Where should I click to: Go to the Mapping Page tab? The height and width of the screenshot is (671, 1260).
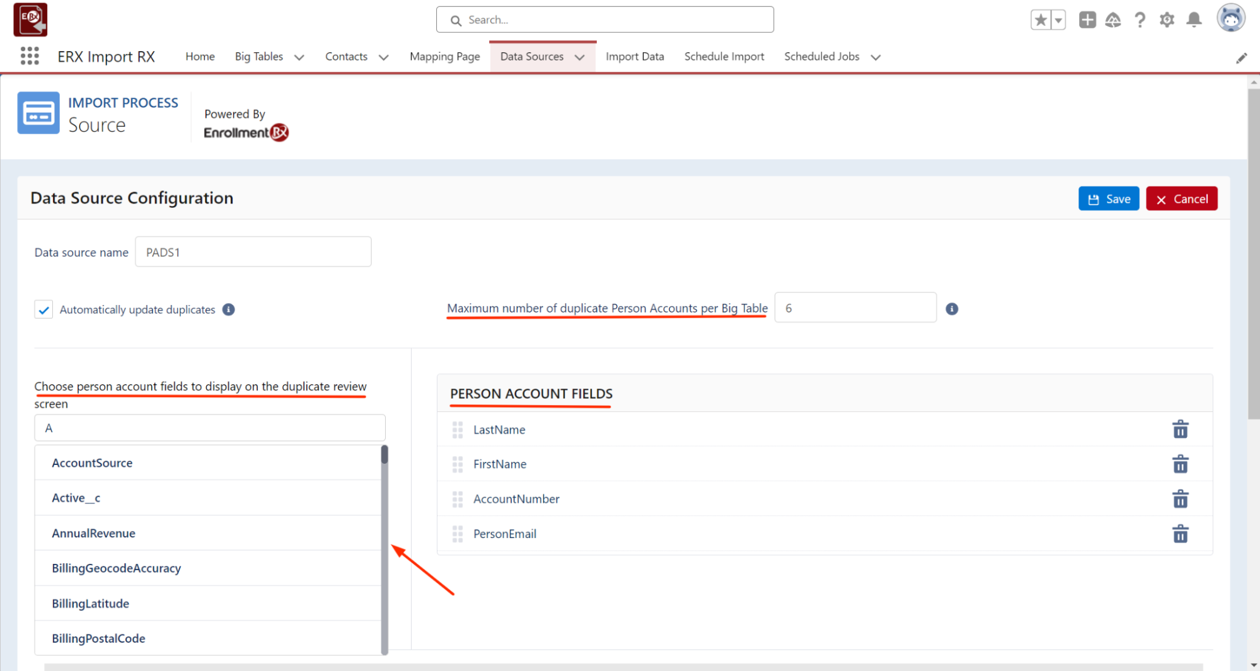pyautogui.click(x=444, y=57)
